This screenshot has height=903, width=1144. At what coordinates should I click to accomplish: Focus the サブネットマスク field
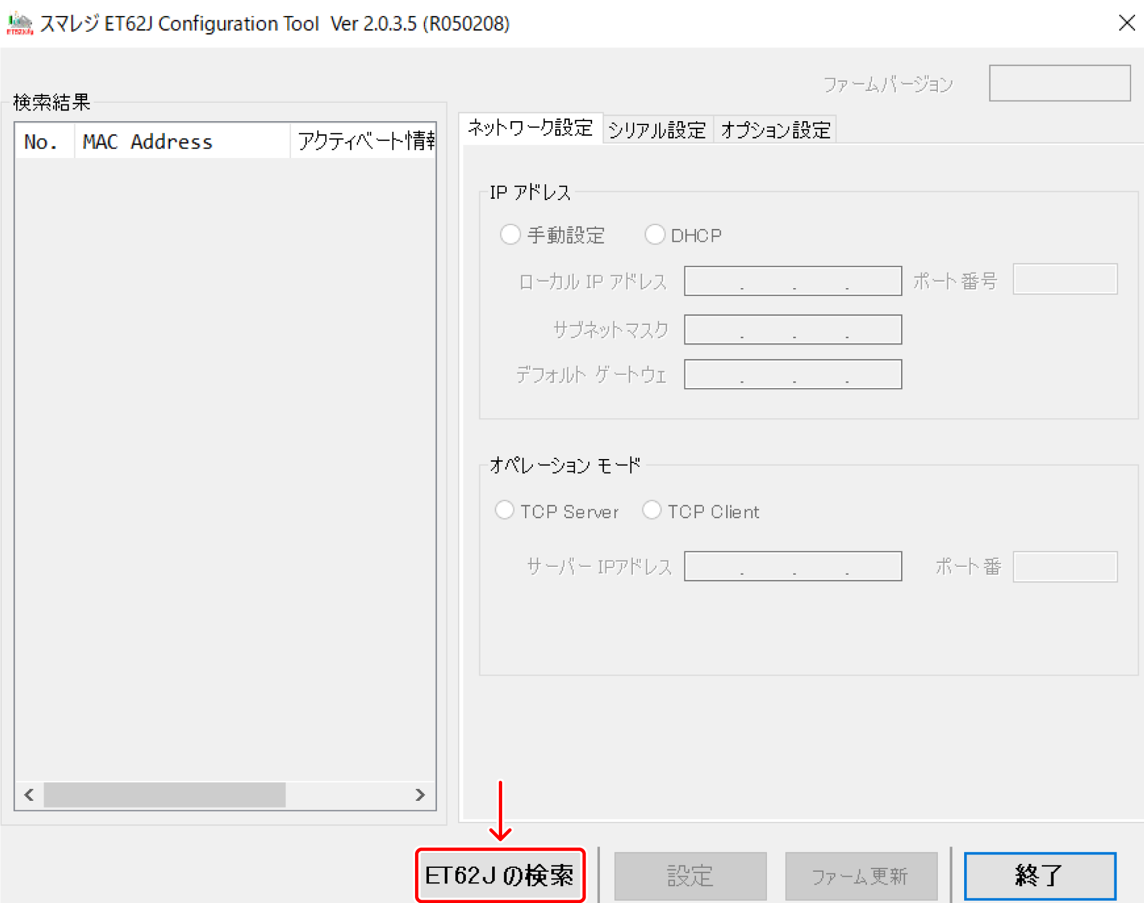(793, 329)
